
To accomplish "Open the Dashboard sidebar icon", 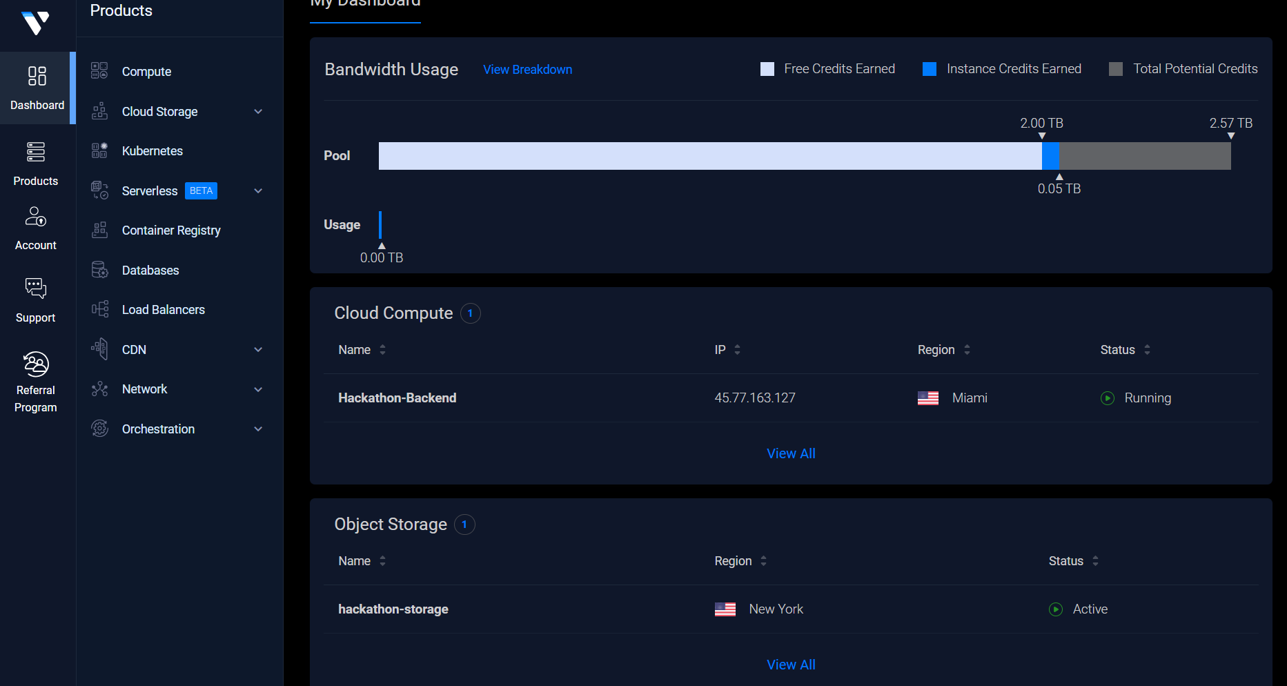I will (x=37, y=76).
